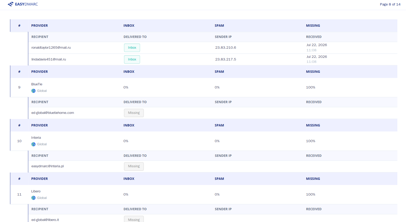Click the 'Page 8 of 14' indicator

click(390, 4)
